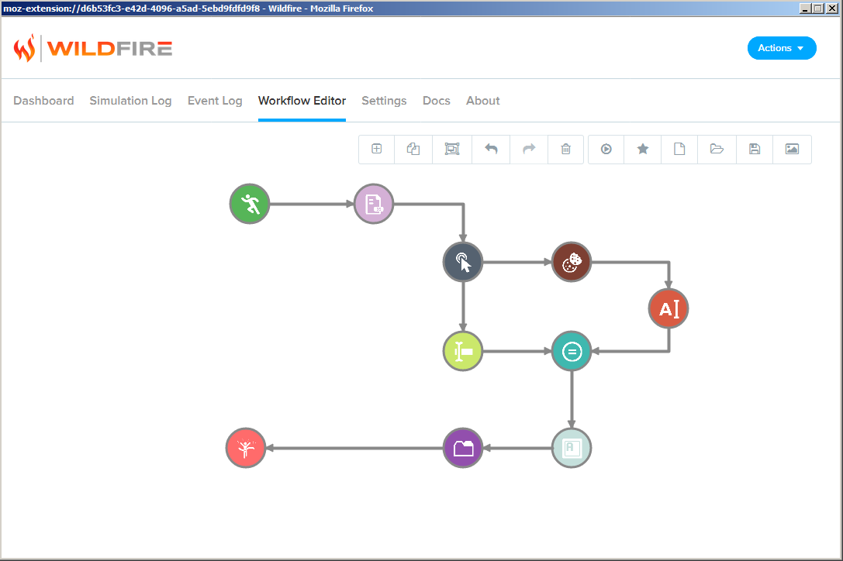The width and height of the screenshot is (843, 561).
Task: Click the Docs link
Action: point(436,101)
